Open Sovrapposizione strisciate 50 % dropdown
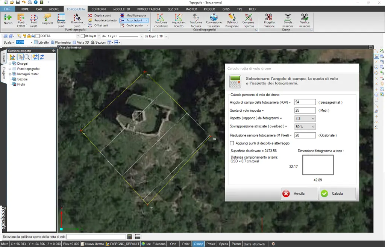The width and height of the screenshot is (385, 247). click(305, 127)
